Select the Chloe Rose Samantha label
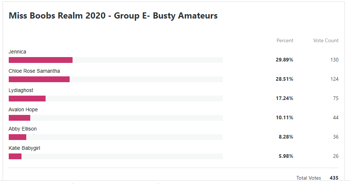350x184 pixels. point(34,71)
